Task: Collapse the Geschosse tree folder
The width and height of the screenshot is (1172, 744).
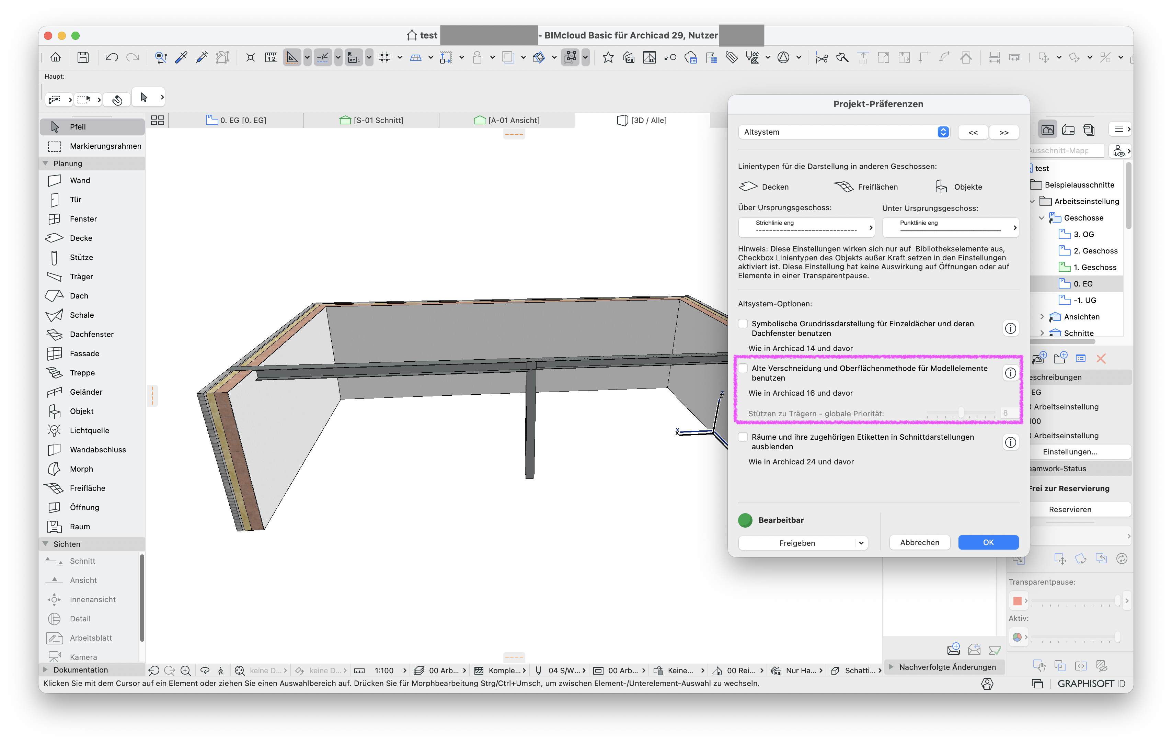Action: (x=1042, y=218)
